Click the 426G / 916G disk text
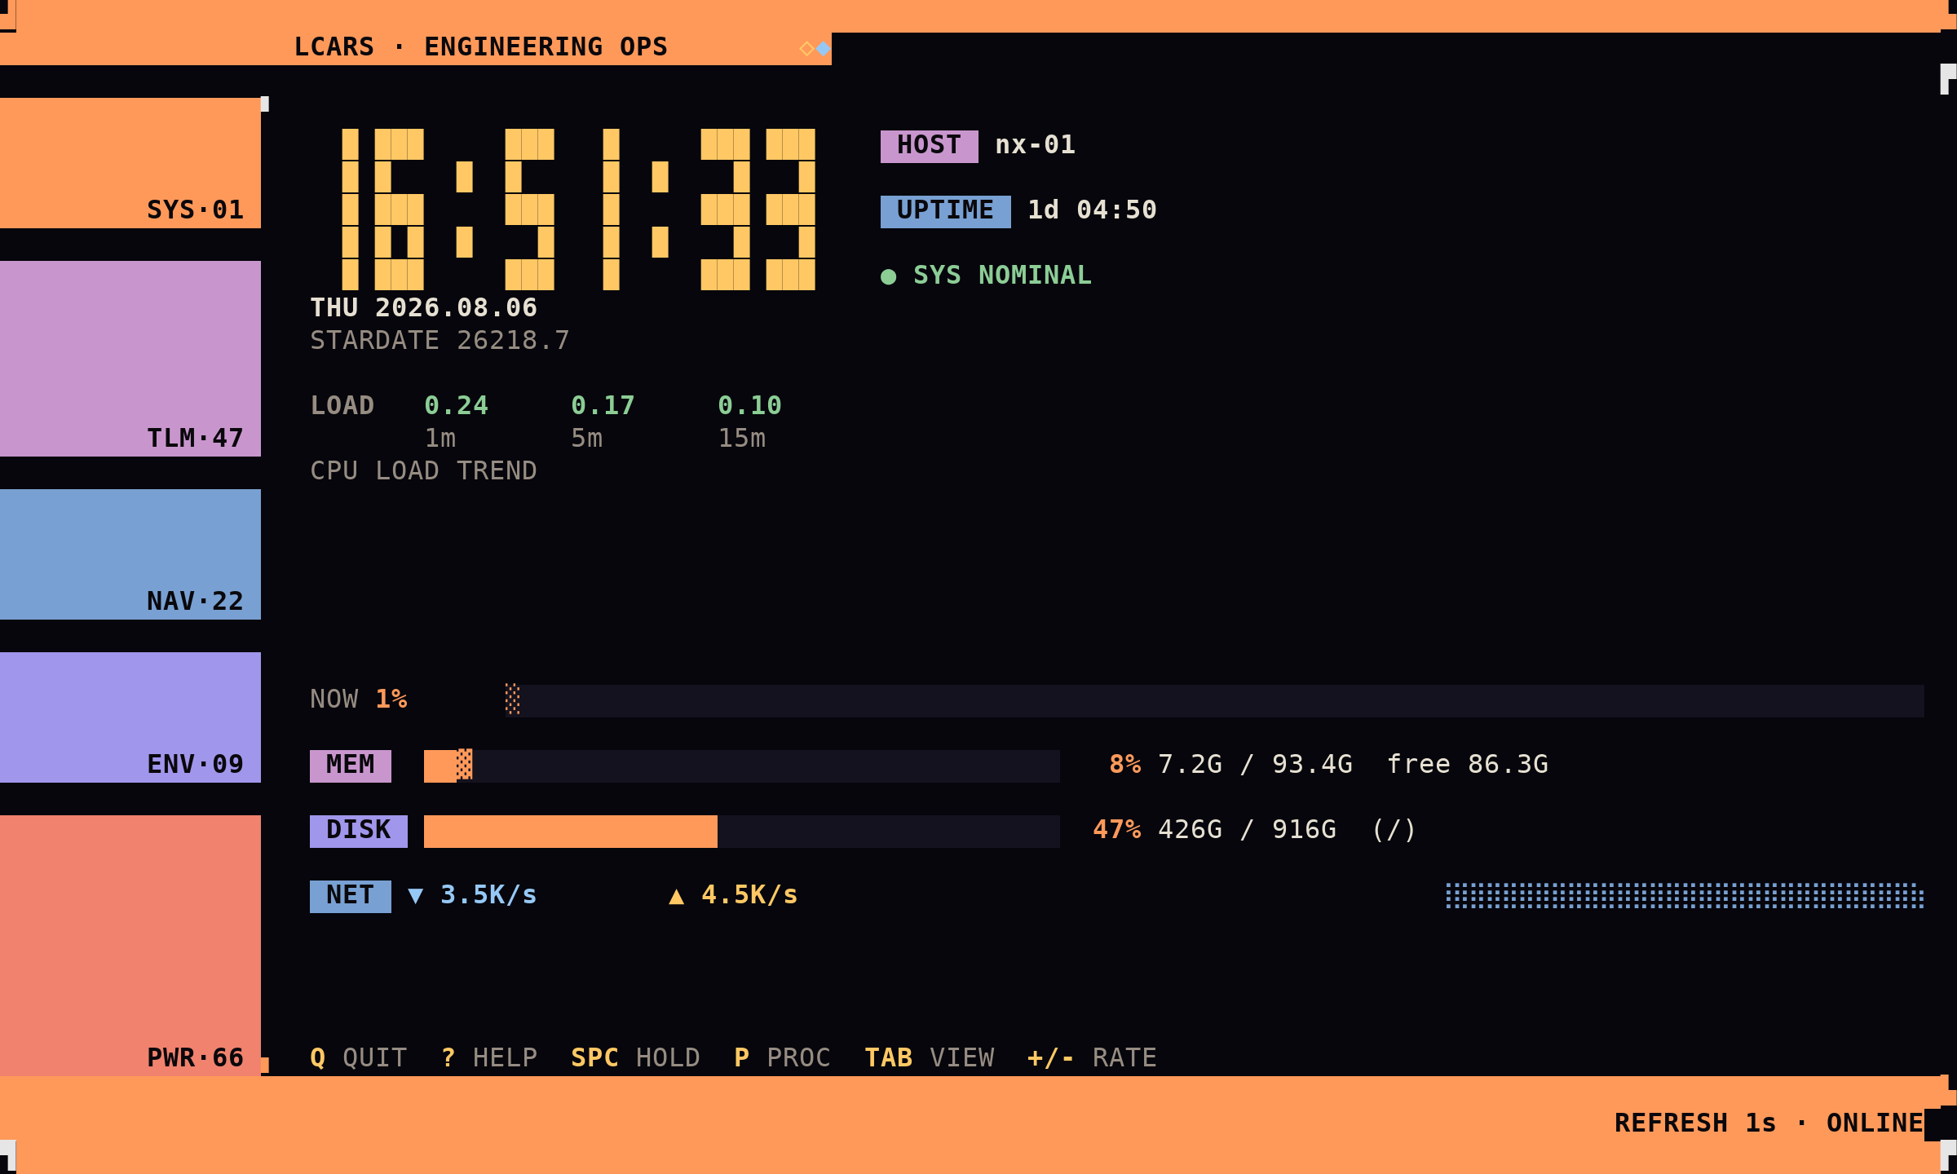The height and width of the screenshot is (1174, 1957). click(1248, 830)
